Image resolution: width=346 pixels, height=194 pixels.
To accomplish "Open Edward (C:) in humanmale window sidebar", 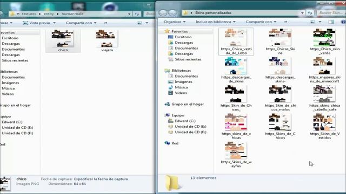I will click(12, 122).
